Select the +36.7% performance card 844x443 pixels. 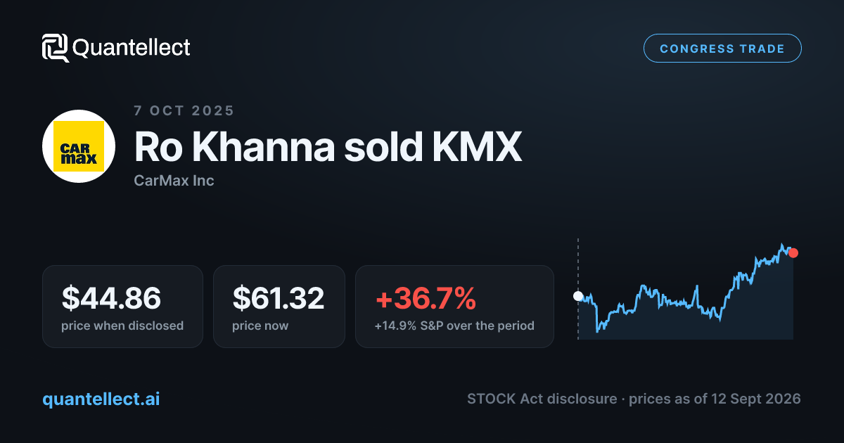(454, 307)
